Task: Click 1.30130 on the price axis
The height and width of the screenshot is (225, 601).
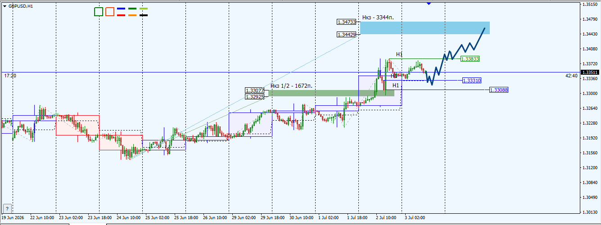Action: click(590, 212)
